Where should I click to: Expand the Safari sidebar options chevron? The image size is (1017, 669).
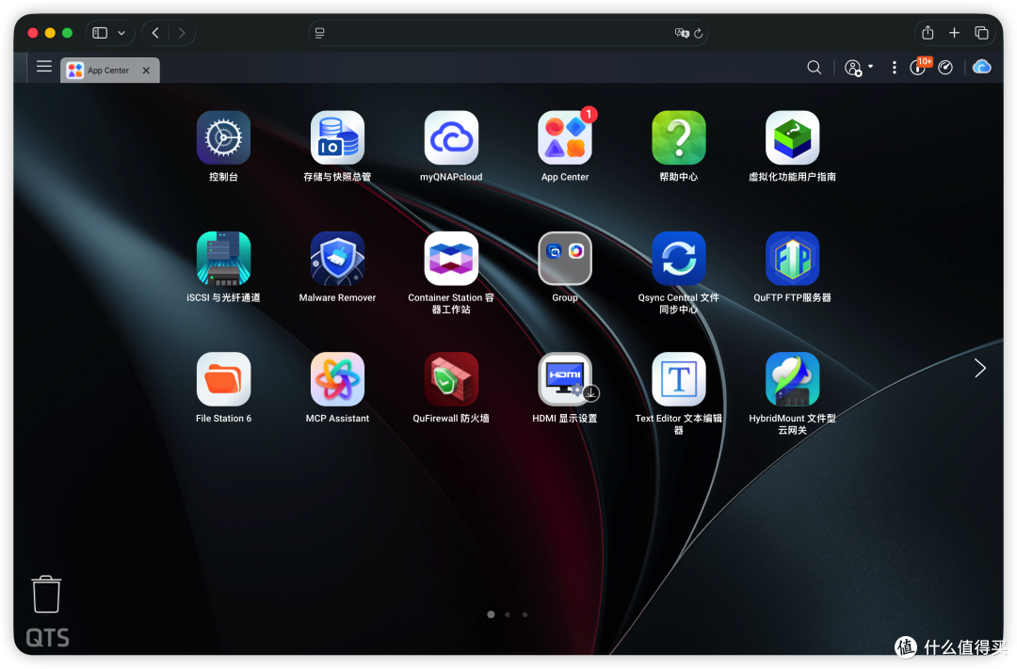pyautogui.click(x=121, y=33)
